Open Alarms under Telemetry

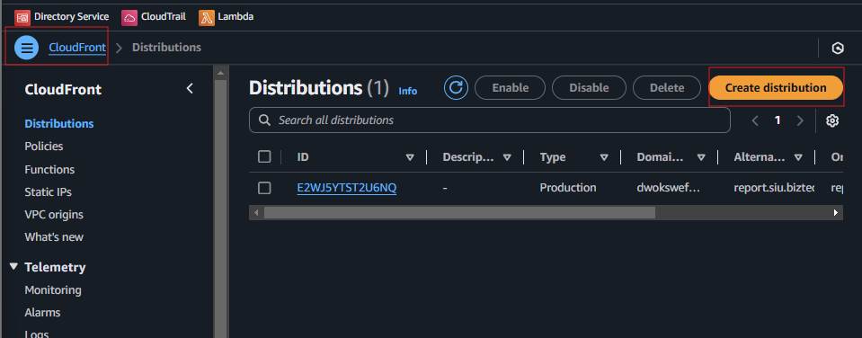click(42, 313)
